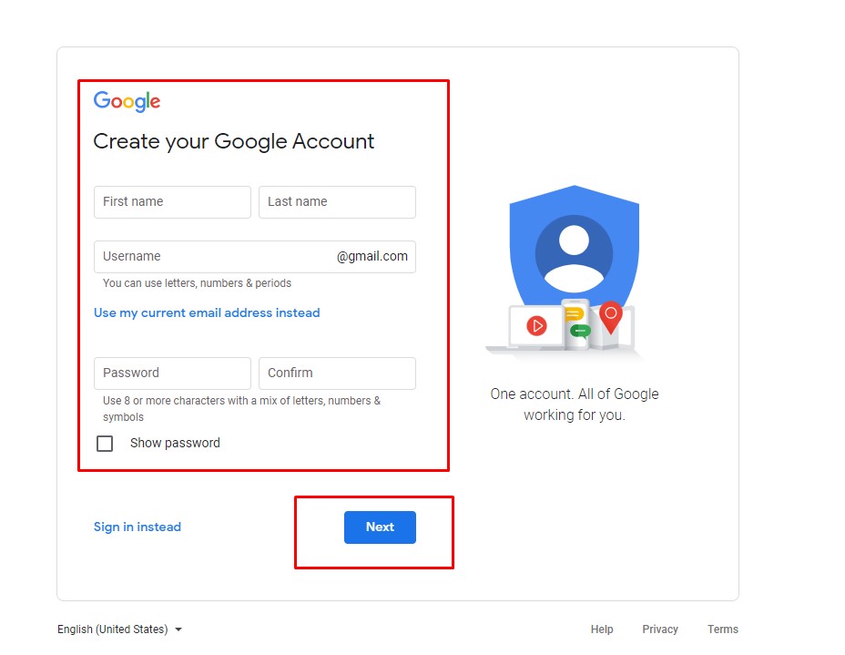845x655 pixels.
Task: Open the Privacy footer link
Action: click(x=660, y=629)
